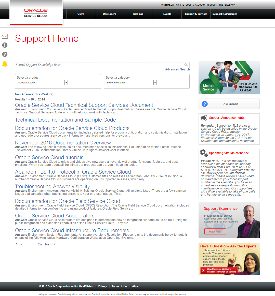Click the blue Ask Support question icon
The image size is (275, 296).
click(205, 104)
